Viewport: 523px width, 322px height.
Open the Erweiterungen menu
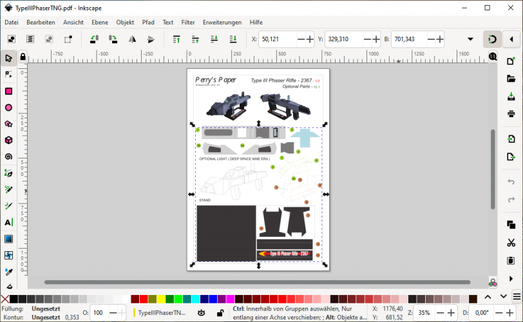(x=222, y=23)
